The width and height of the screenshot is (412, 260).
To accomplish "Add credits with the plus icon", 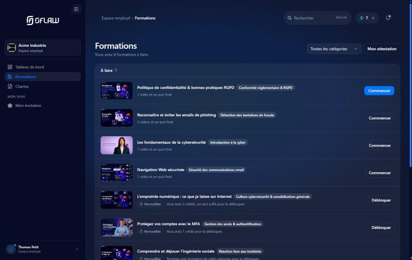I will point(373,18).
